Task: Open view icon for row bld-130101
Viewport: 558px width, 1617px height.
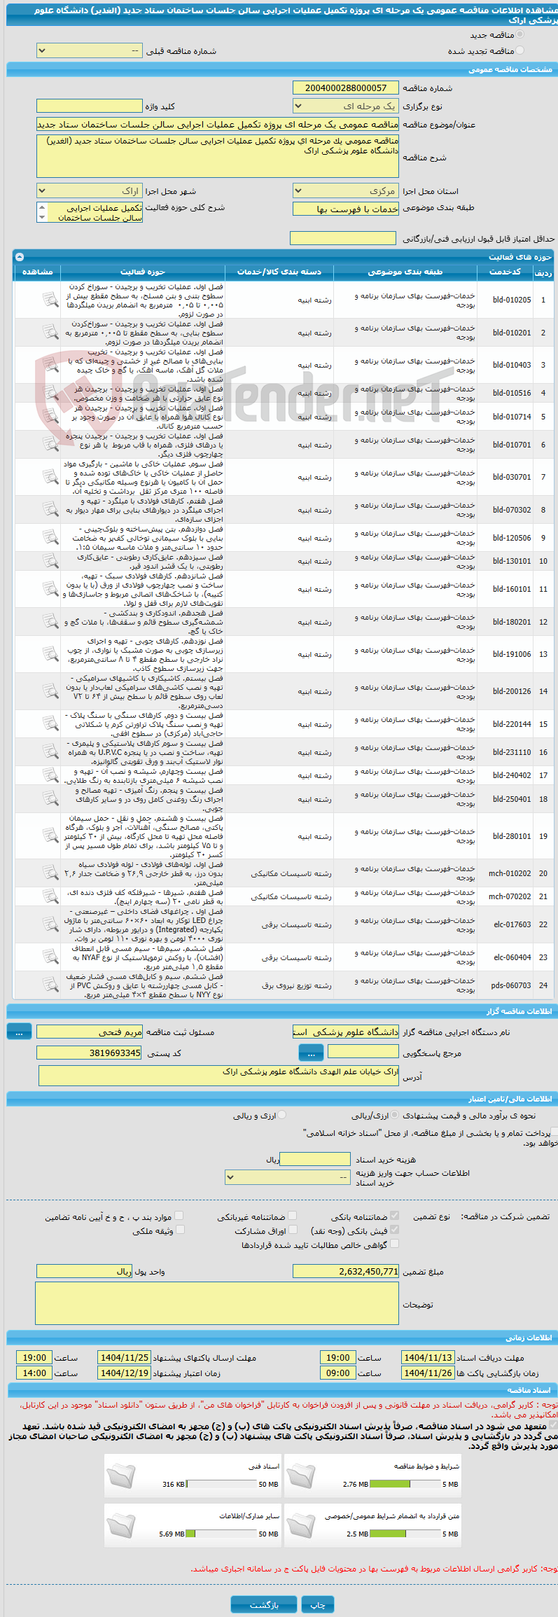Action: pos(50,561)
